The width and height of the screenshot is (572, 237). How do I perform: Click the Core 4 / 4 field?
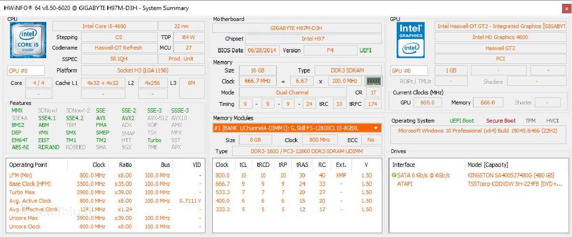(x=39, y=83)
